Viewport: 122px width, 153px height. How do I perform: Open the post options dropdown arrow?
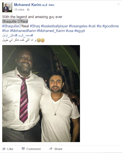pos(118,4)
